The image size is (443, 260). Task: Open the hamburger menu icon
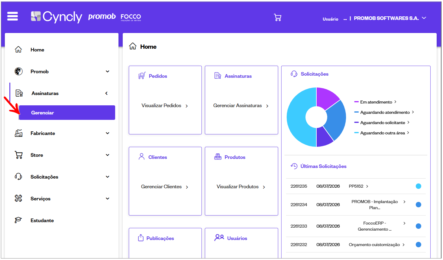12,16
